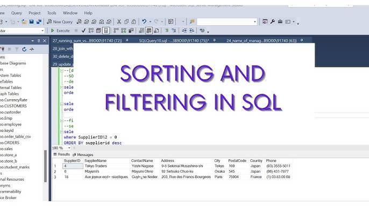Click the Undo arrow icon
The width and height of the screenshot is (369, 207).
pyautogui.click(x=144, y=21)
